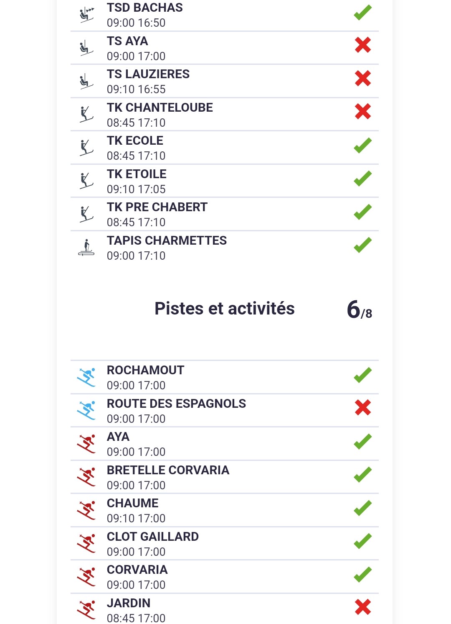Click the green checkmark for TK ECOLE
The width and height of the screenshot is (451, 624).
[362, 145]
